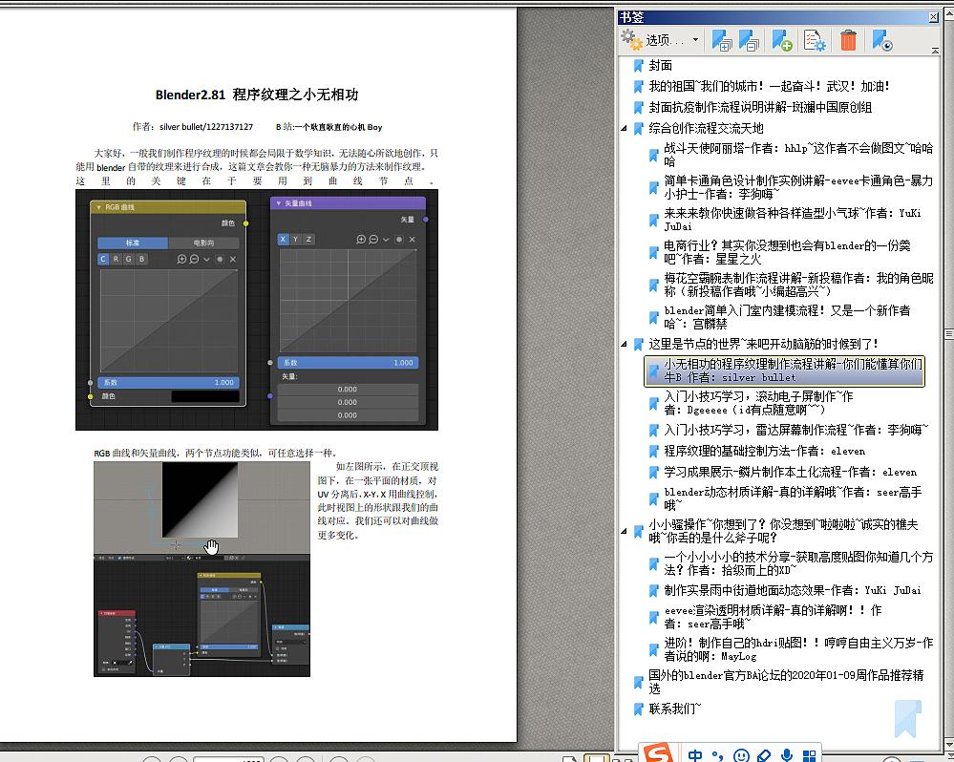The image size is (954, 762).
Task: Open bookmark 雷达屏幕制作流程 by 李狗嗨
Action: click(795, 430)
